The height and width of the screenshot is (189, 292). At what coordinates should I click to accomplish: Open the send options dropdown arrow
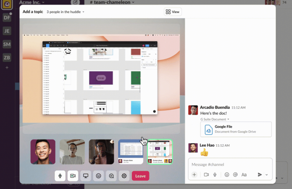pos(267,175)
